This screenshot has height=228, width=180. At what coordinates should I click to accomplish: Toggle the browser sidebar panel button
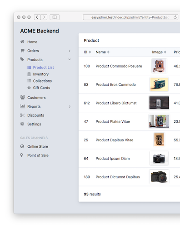click(x=55, y=17)
